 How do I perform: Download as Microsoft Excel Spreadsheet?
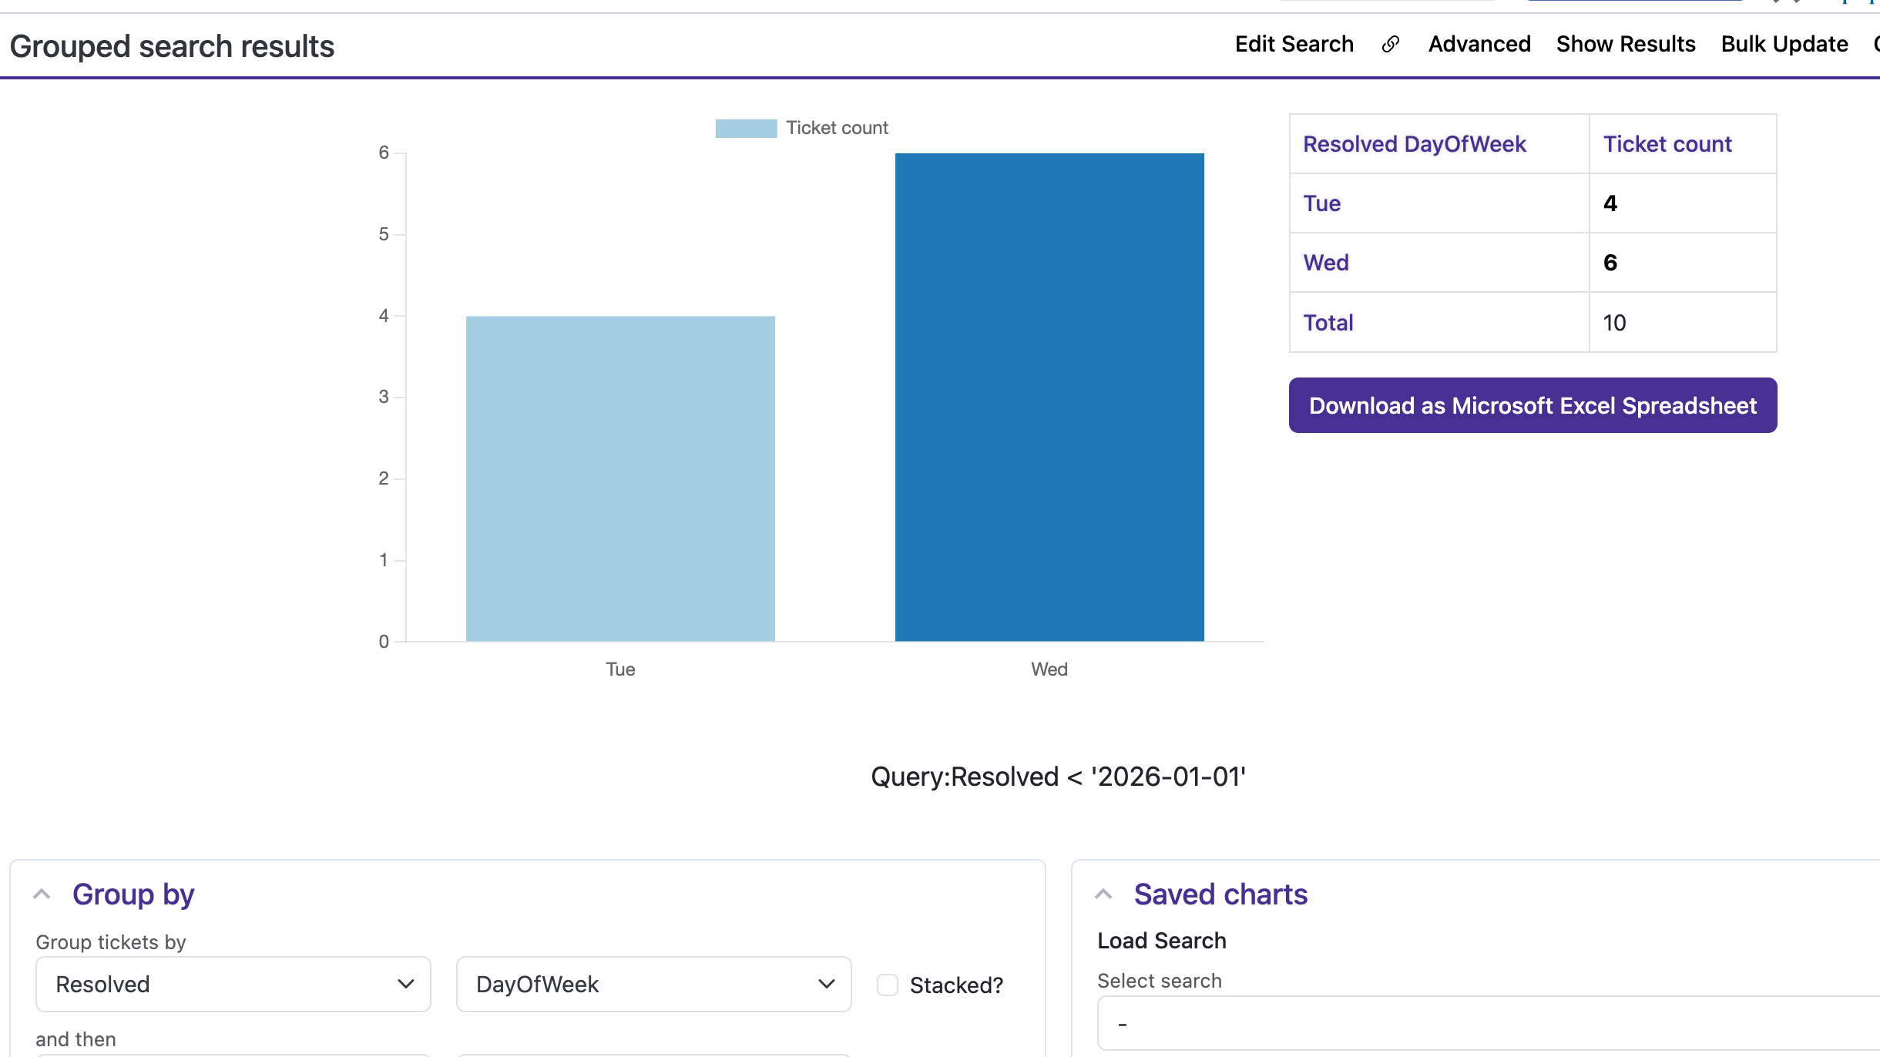tap(1533, 405)
